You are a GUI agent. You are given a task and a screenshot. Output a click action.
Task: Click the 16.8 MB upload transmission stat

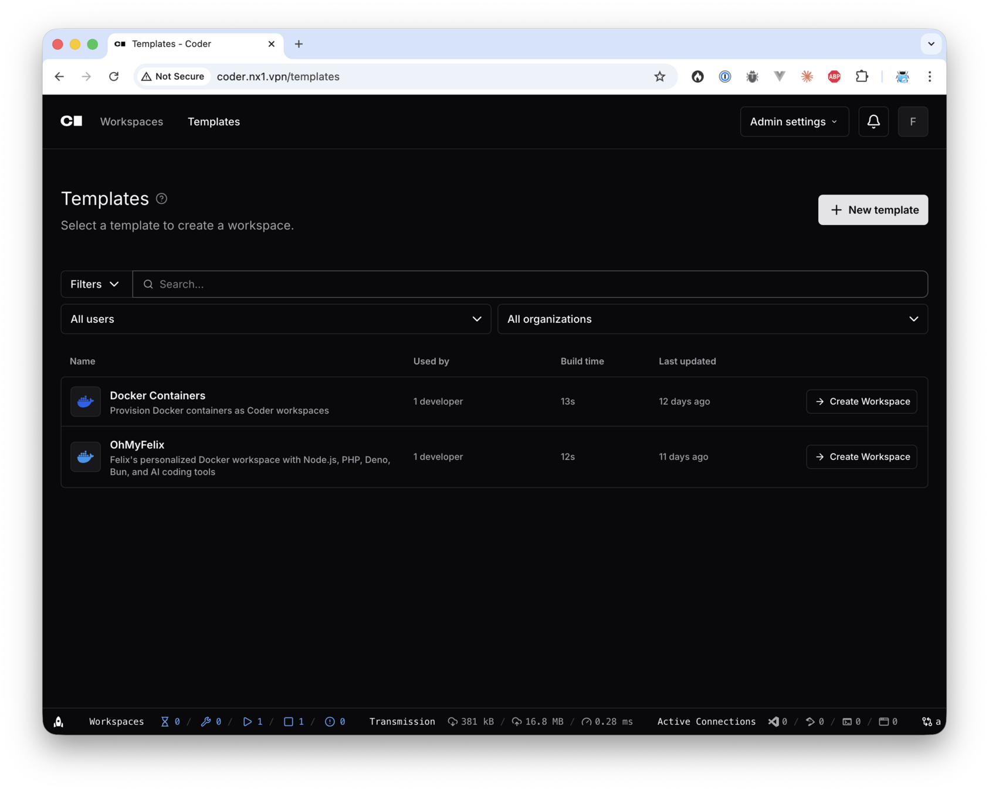point(538,721)
